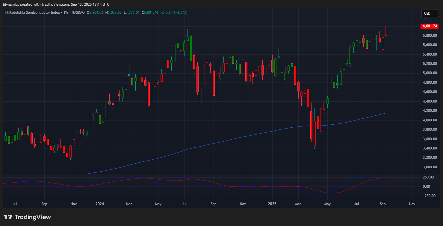
Task: Click the Nov label at the far right of the time axis
Action: [x=412, y=204]
